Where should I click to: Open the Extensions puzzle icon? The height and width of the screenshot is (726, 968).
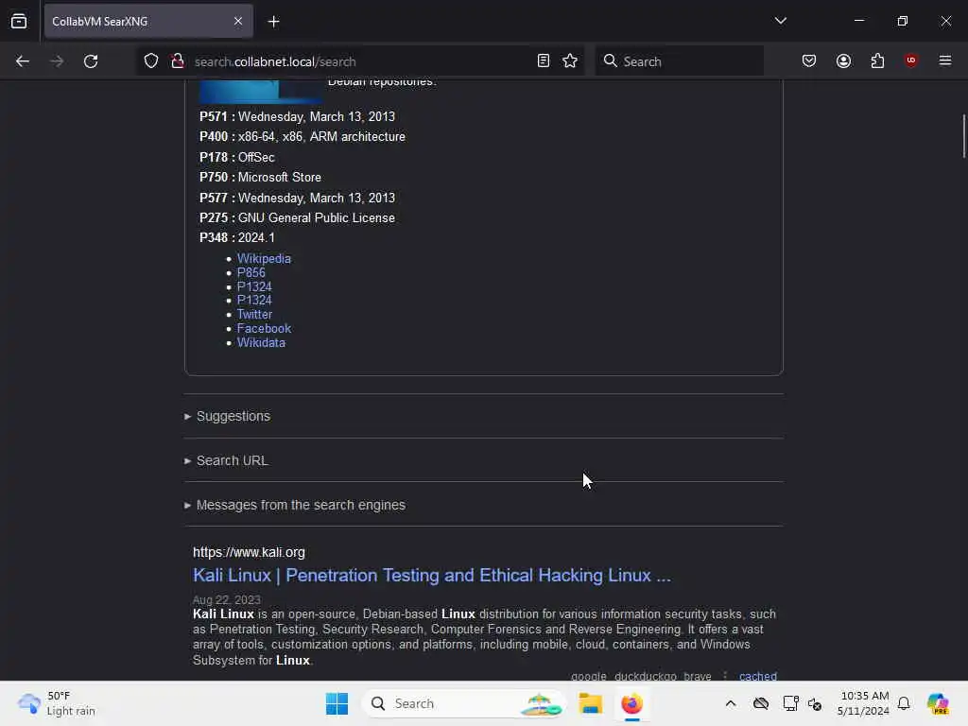(x=877, y=61)
